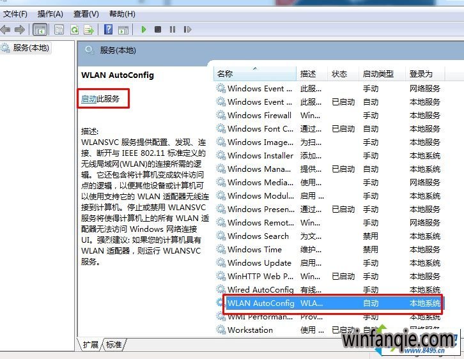Click the gear icon beside Windows Firewall
The width and height of the screenshot is (464, 359).
[x=220, y=115]
